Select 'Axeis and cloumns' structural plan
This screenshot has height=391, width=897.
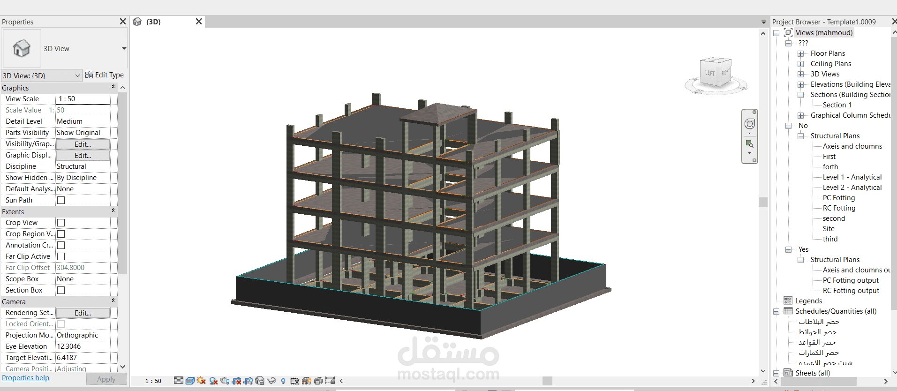[852, 146]
